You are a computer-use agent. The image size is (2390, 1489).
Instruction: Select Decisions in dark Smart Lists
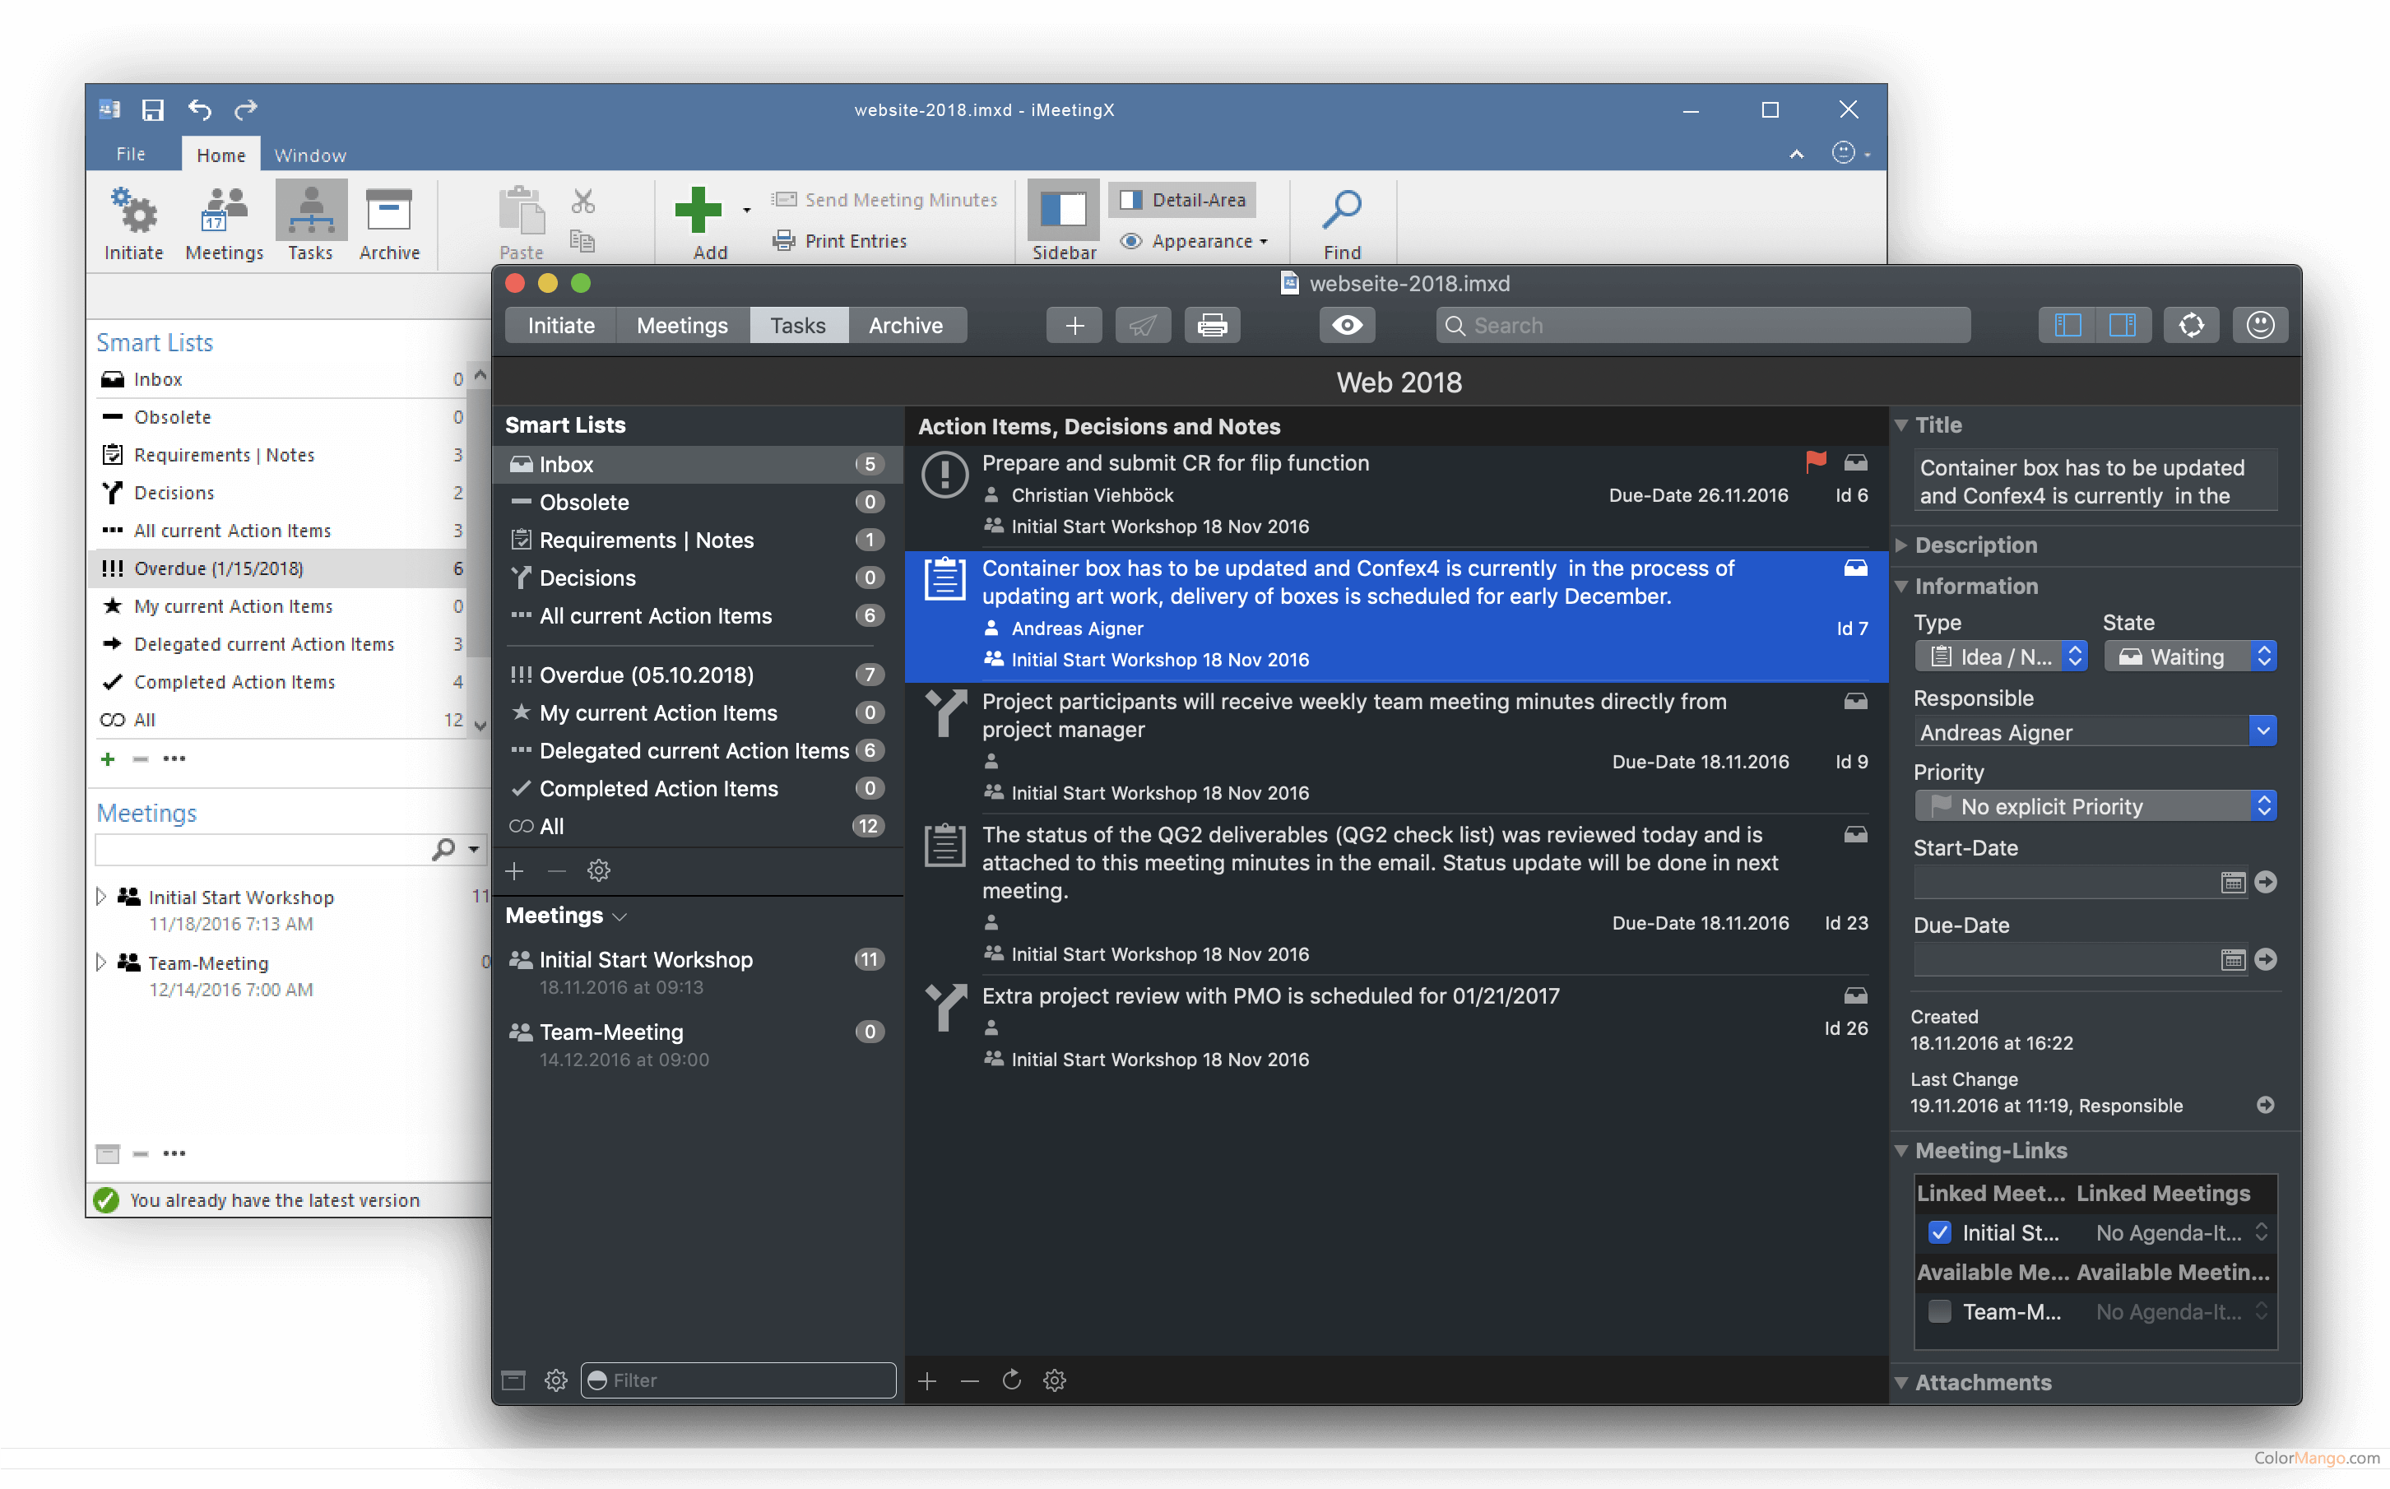[587, 578]
